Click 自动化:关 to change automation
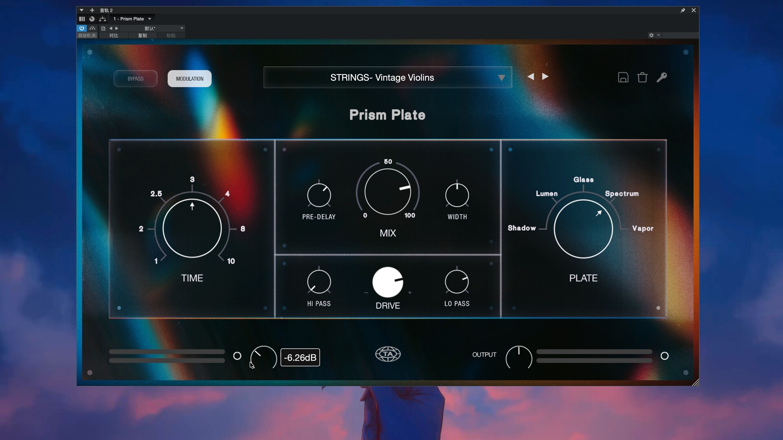Viewport: 783px width, 440px height. [86, 35]
